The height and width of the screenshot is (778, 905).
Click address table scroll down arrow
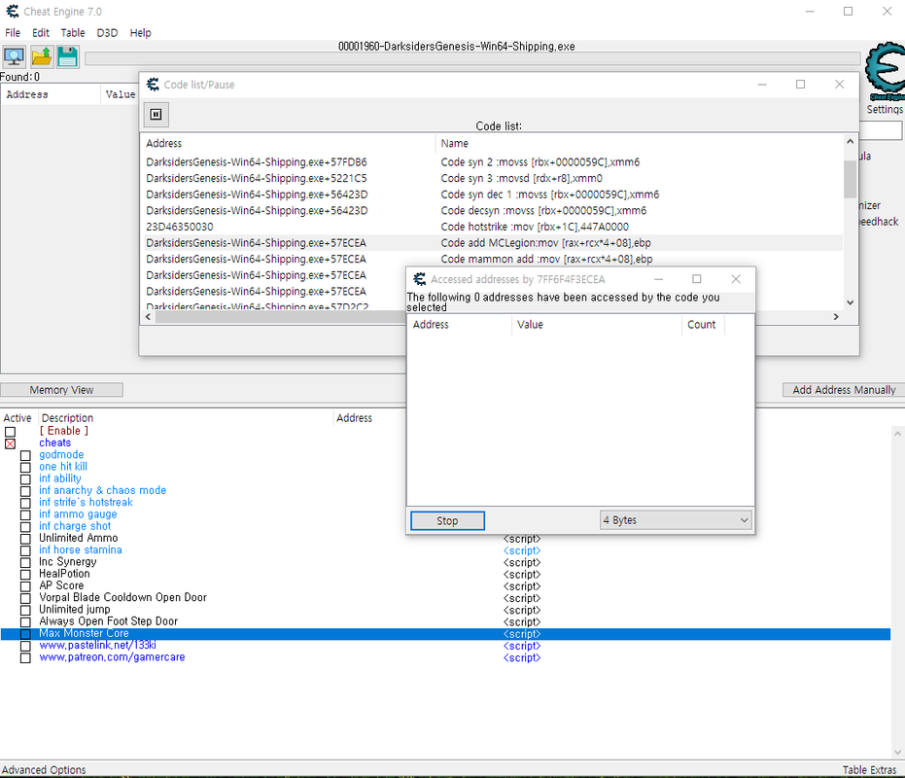click(897, 752)
